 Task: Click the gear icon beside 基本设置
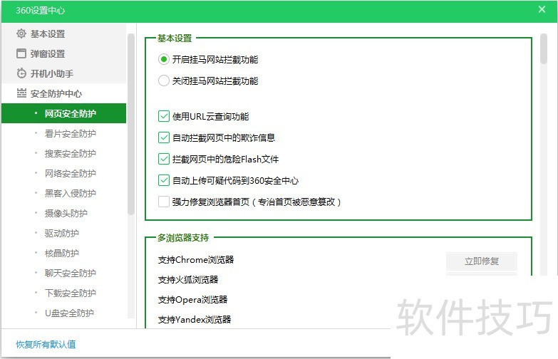coord(21,33)
